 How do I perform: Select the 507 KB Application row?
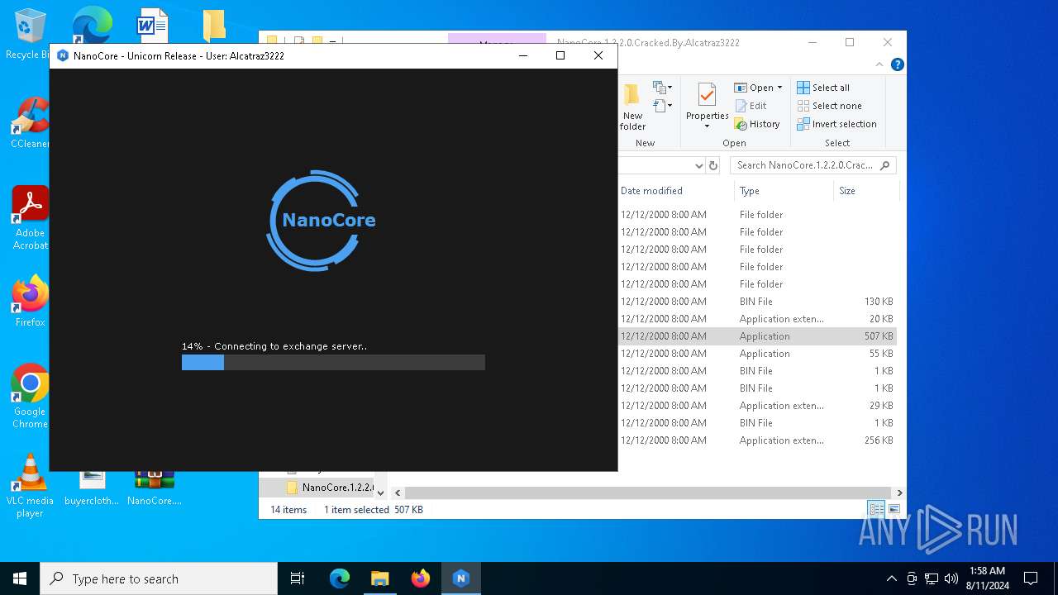coord(757,336)
